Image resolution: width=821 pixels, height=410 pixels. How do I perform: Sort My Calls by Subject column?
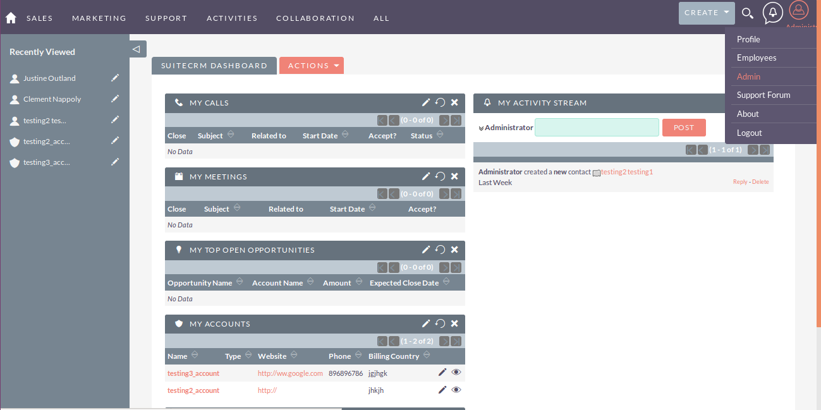[231, 135]
